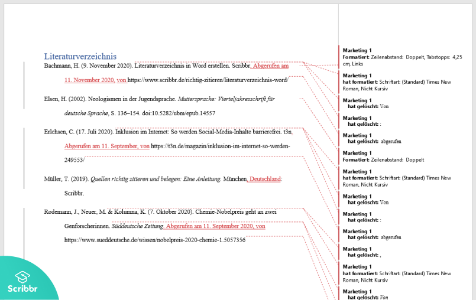Image resolution: width=476 pixels, height=300 pixels.
Task: Select inserted text 'Abgerufen am 11. November 2020, von'
Action: pyautogui.click(x=96, y=80)
